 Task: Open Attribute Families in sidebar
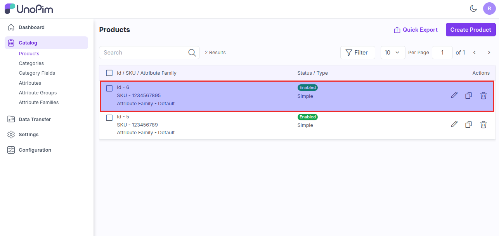click(39, 103)
